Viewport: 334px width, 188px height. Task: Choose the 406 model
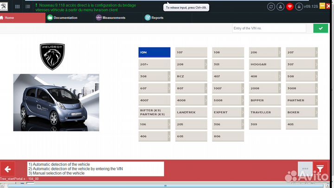154,136
